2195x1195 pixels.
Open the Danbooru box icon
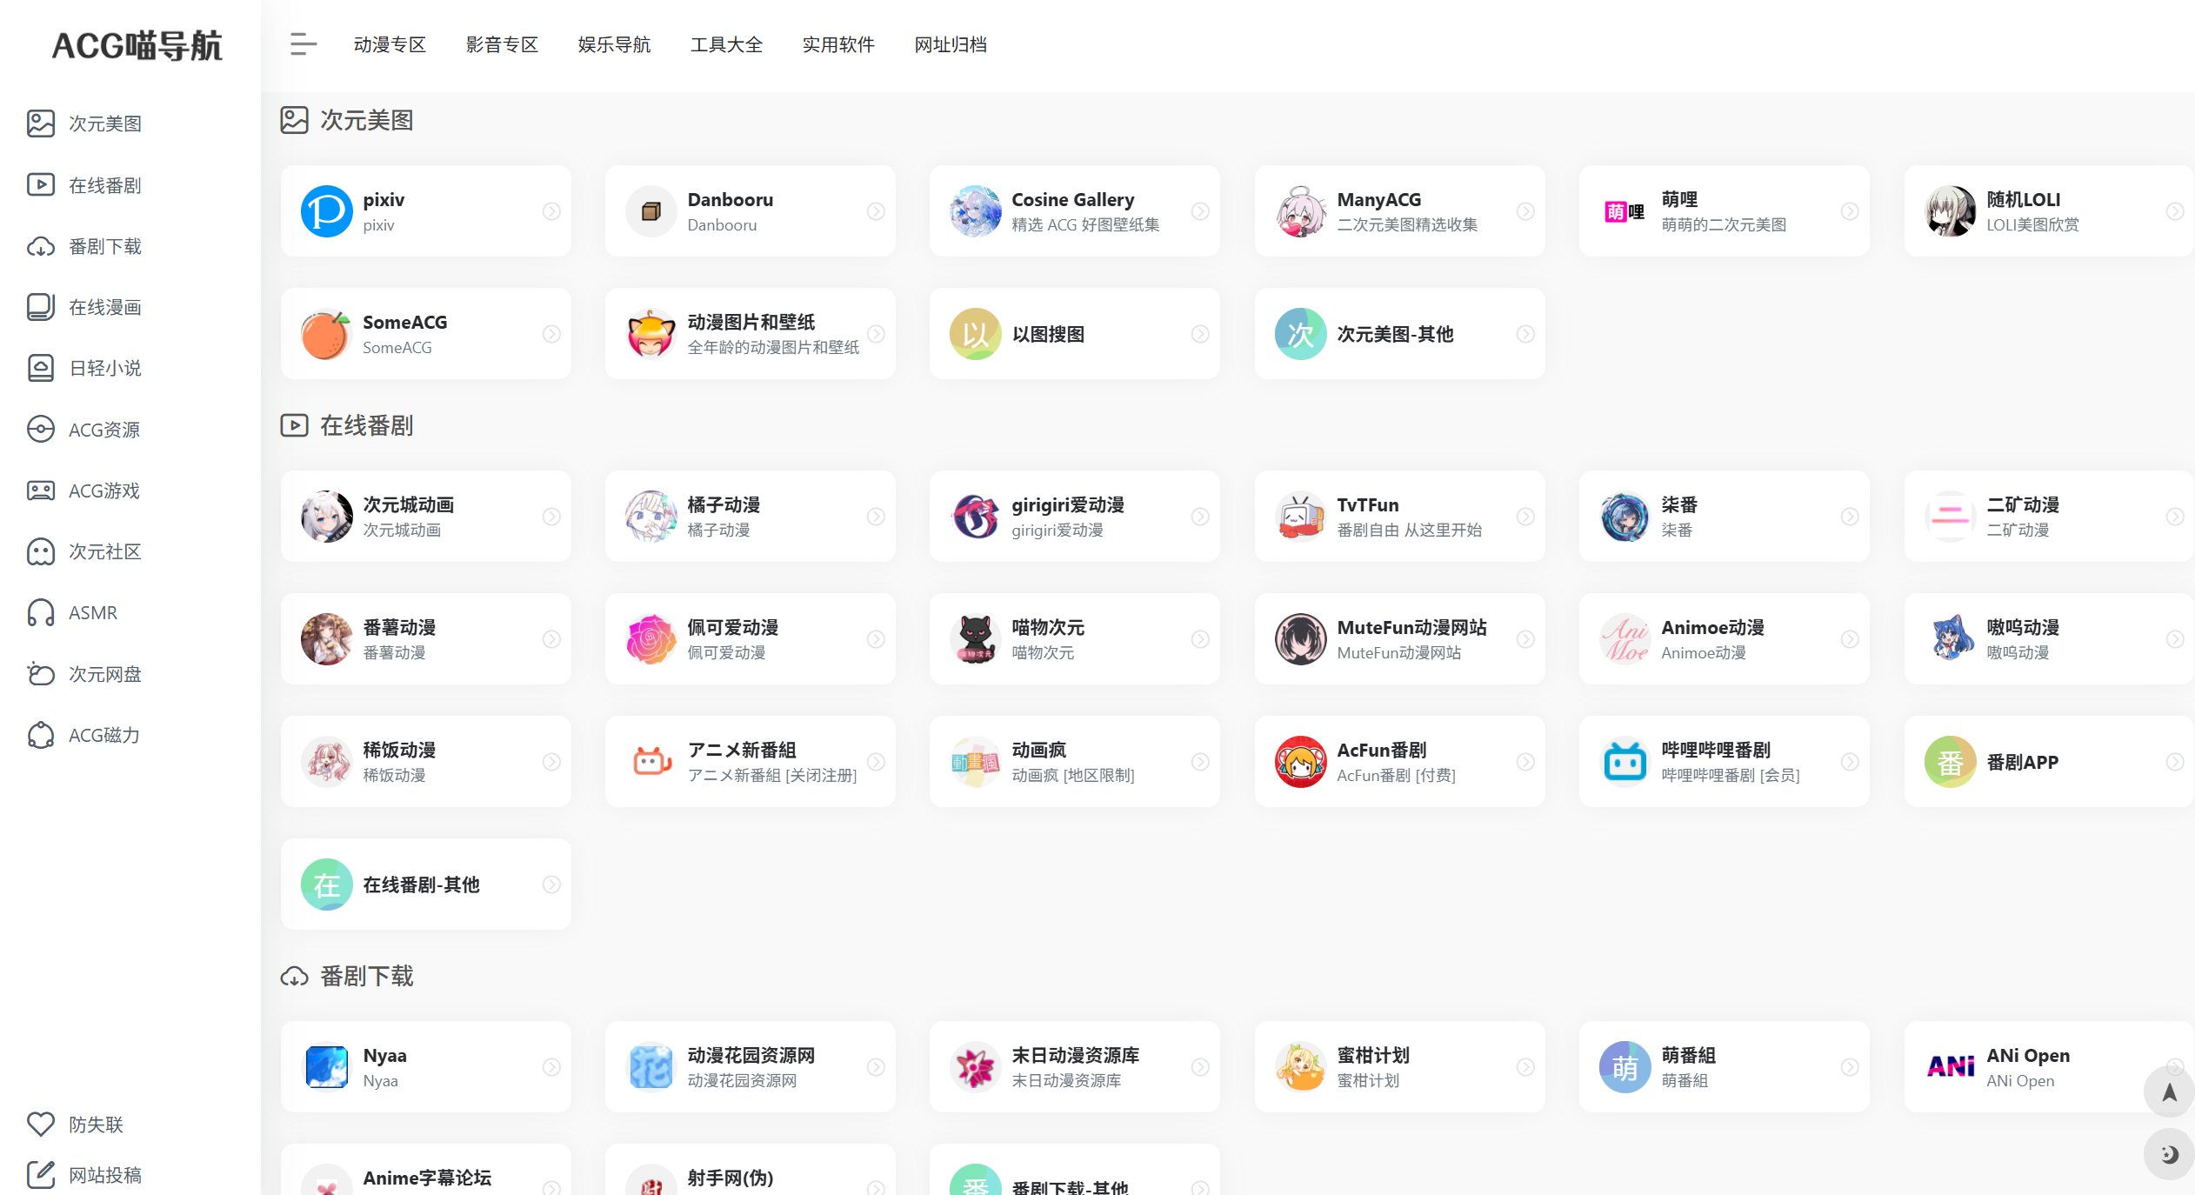(x=650, y=211)
